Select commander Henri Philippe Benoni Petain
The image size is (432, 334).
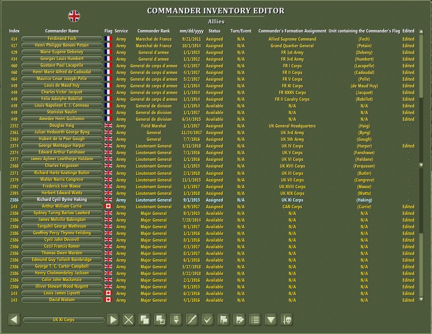[62, 45]
